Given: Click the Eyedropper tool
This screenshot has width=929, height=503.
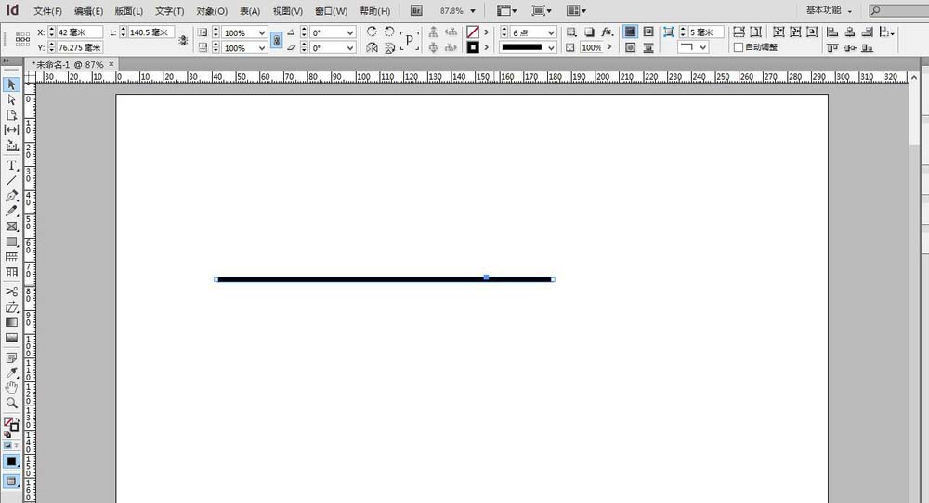Looking at the screenshot, I should click(x=12, y=372).
